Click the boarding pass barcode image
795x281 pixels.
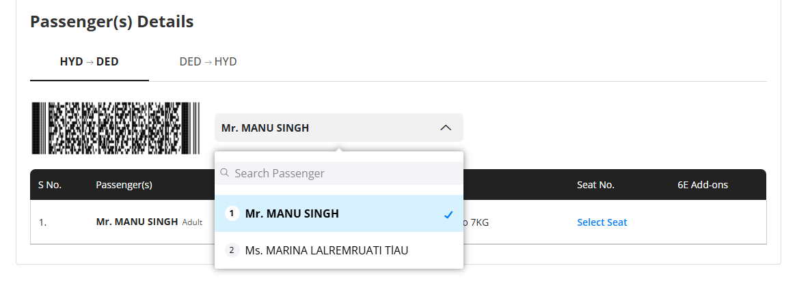tap(116, 128)
